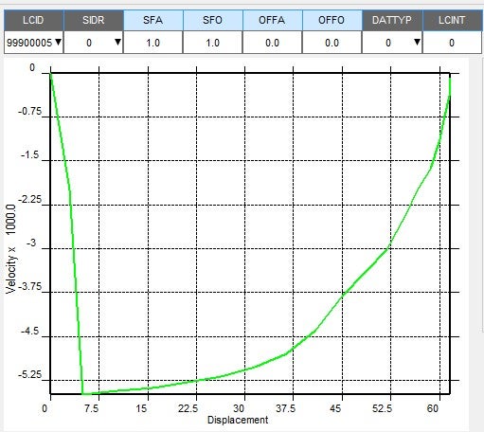Edit the OFFO value field
This screenshot has width=484, height=432.
click(332, 43)
